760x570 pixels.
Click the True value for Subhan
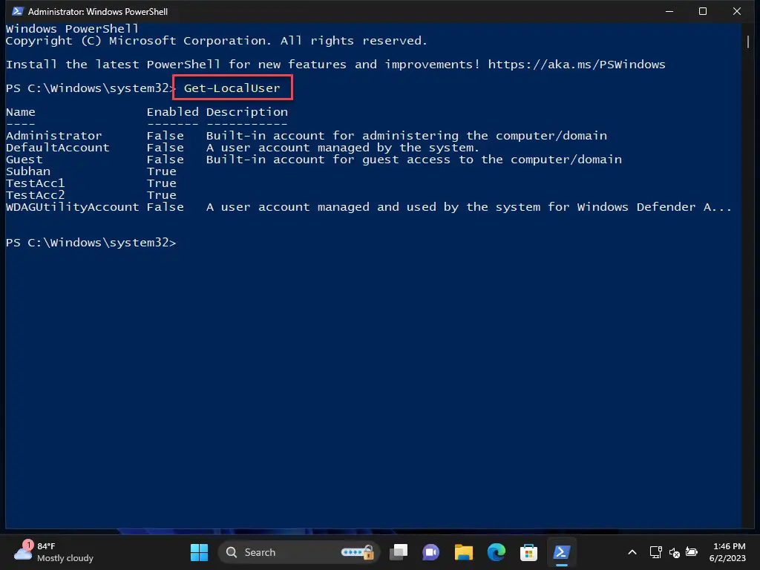(161, 171)
